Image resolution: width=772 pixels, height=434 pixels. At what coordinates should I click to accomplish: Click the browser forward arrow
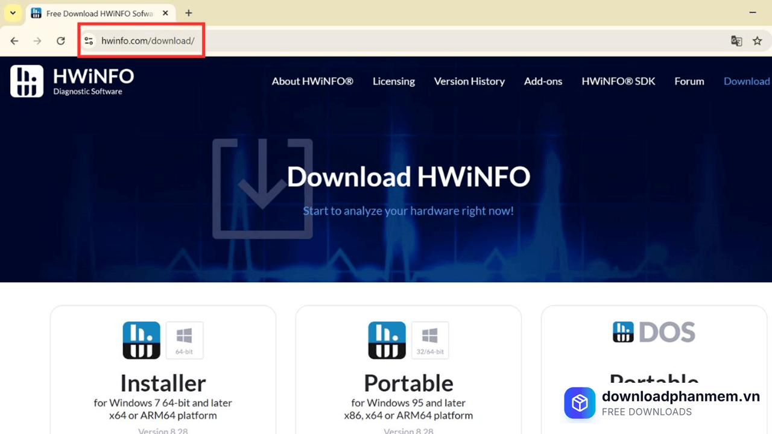(x=37, y=41)
